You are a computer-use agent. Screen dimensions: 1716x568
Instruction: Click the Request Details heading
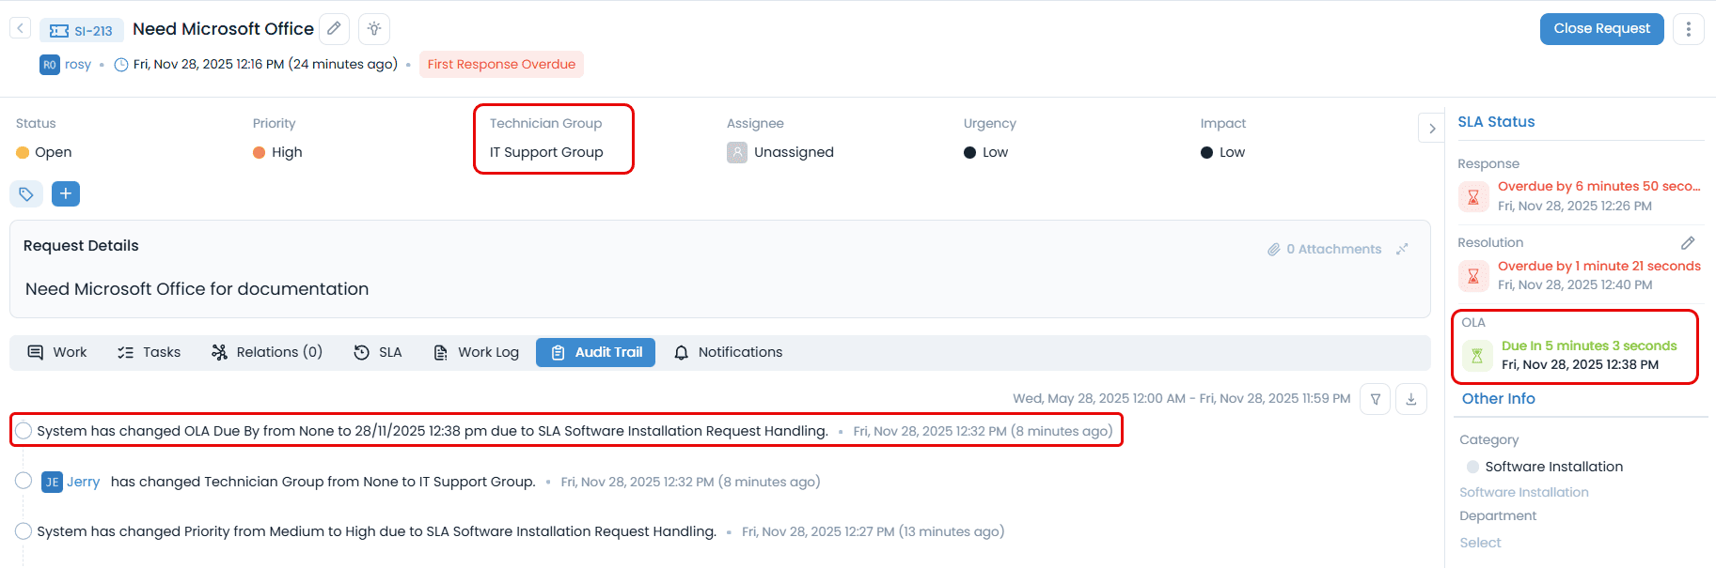pos(81,246)
